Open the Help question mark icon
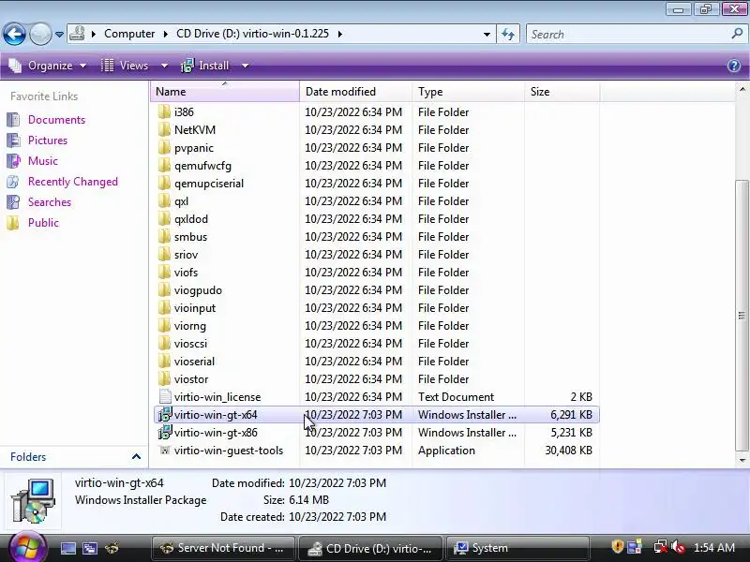Viewport: 750px width, 562px height. [x=734, y=66]
